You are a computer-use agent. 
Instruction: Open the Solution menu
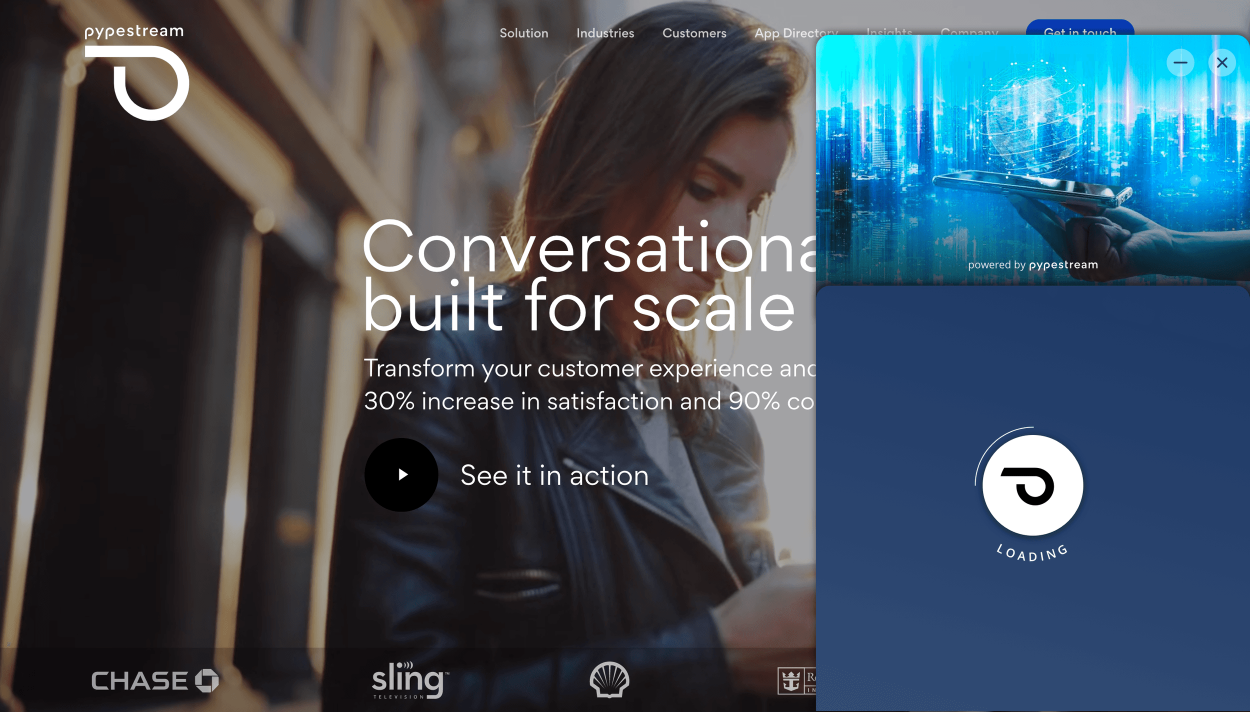coord(523,33)
